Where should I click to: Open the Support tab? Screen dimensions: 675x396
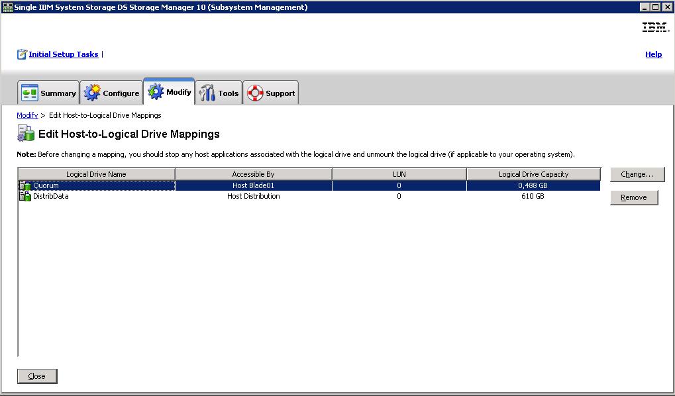271,93
